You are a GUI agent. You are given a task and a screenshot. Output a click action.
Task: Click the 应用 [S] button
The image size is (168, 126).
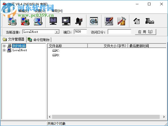pos(145,32)
